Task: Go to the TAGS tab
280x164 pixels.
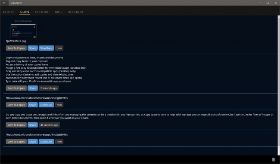Action: coord(59,12)
